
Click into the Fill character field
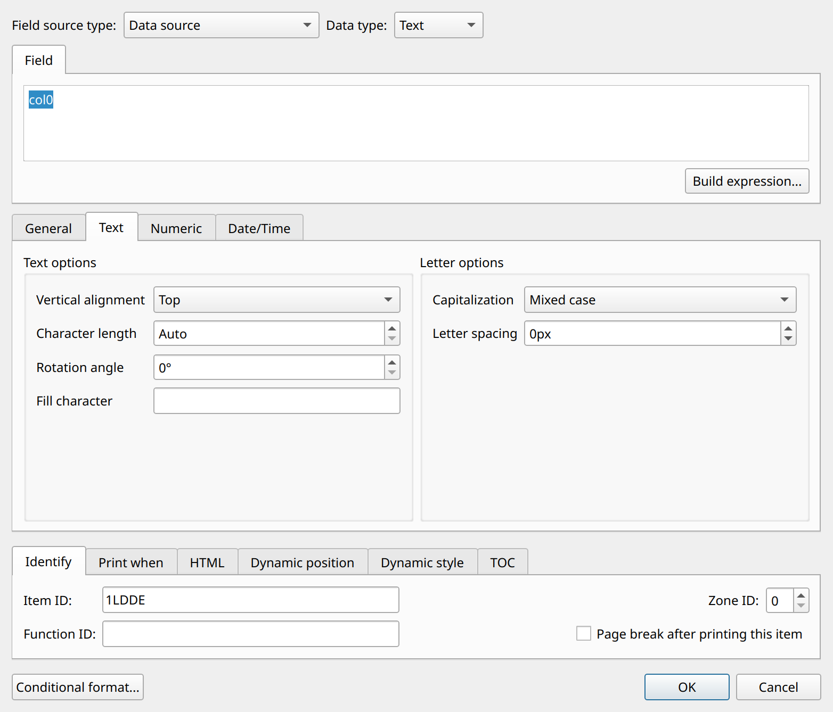[277, 401]
